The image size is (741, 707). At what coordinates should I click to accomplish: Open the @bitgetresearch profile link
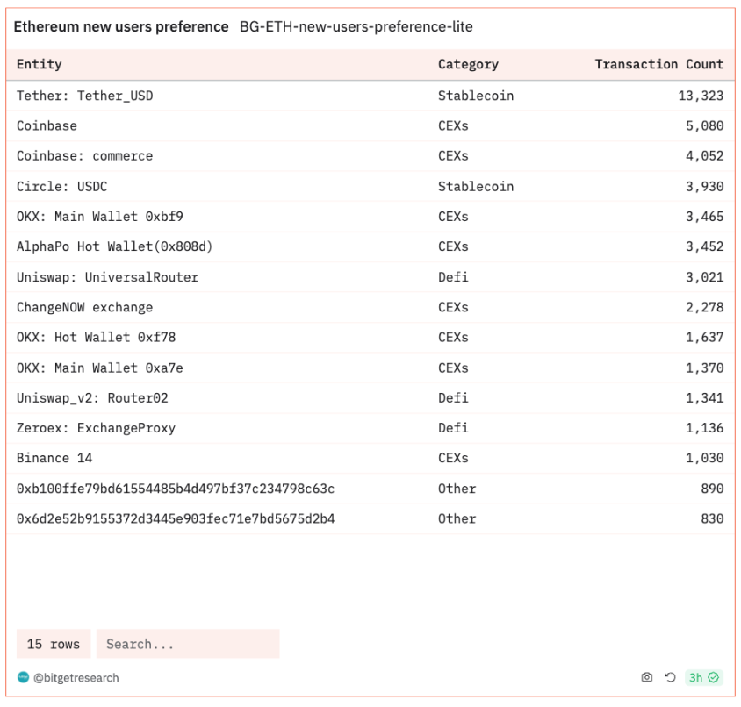click(x=76, y=677)
